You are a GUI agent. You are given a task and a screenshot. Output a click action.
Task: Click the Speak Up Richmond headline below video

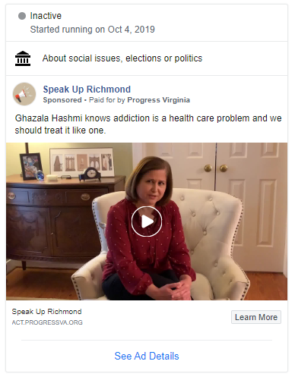point(46,312)
